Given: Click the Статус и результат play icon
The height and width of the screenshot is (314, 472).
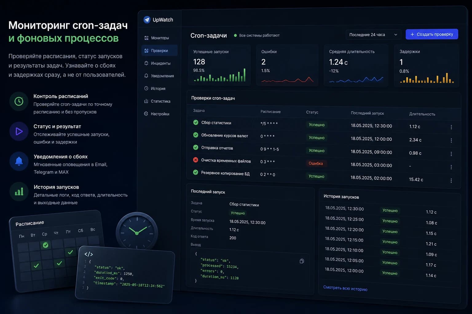Looking at the screenshot, I should tap(19, 131).
